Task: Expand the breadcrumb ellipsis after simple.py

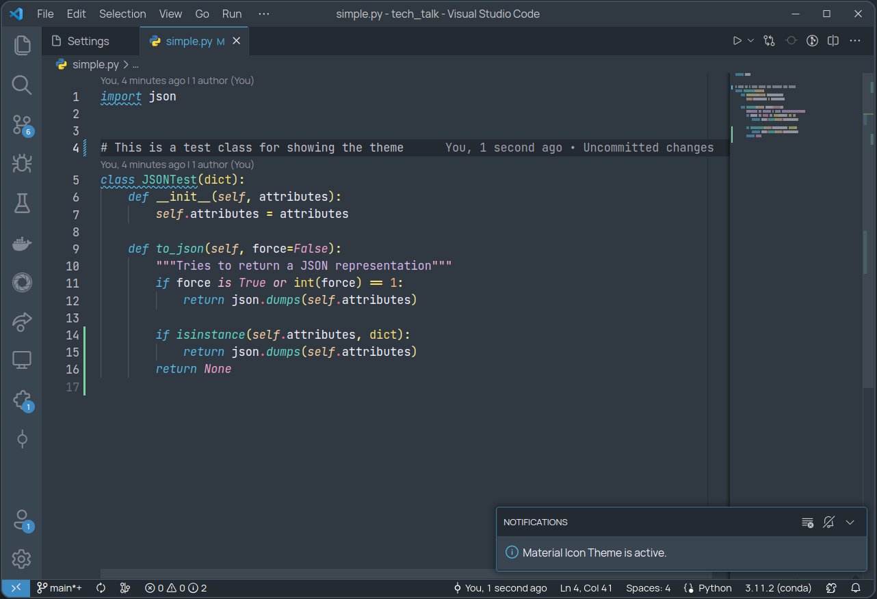Action: [x=135, y=65]
